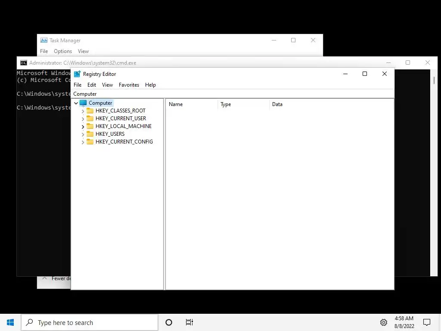Open the Registry Editor Edit menu
This screenshot has height=331, width=441.
[x=92, y=85]
